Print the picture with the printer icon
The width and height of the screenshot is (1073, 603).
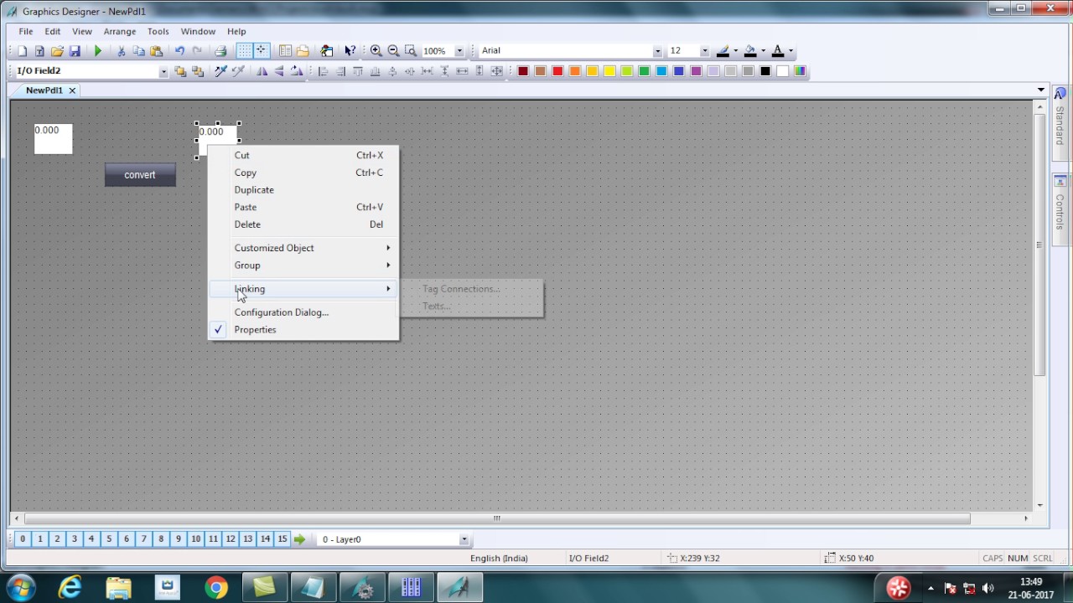[220, 51]
